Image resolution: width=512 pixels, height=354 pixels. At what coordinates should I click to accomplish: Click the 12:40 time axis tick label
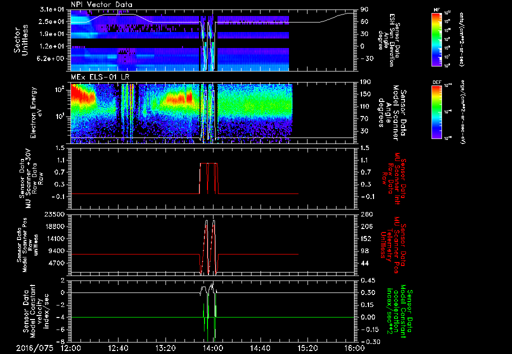118,348
